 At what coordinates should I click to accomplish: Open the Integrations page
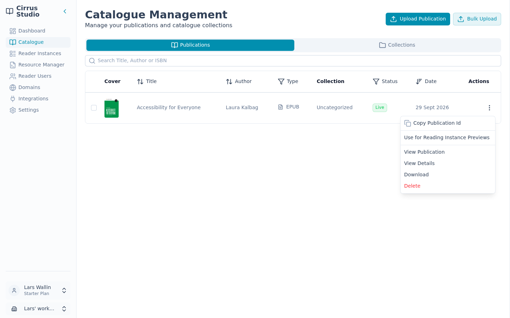tap(38, 99)
